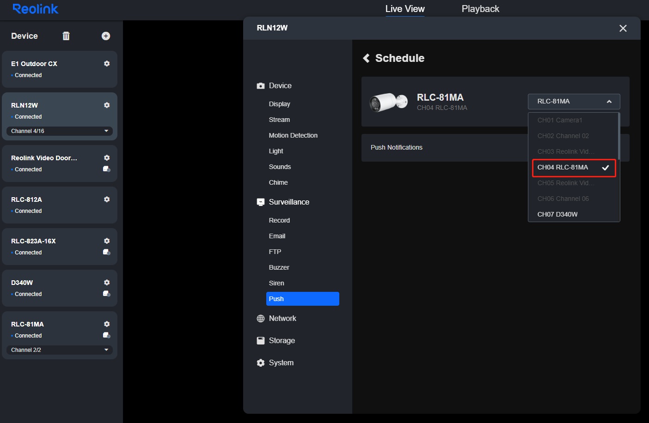
Task: Open Motion Detection settings
Action: [293, 135]
